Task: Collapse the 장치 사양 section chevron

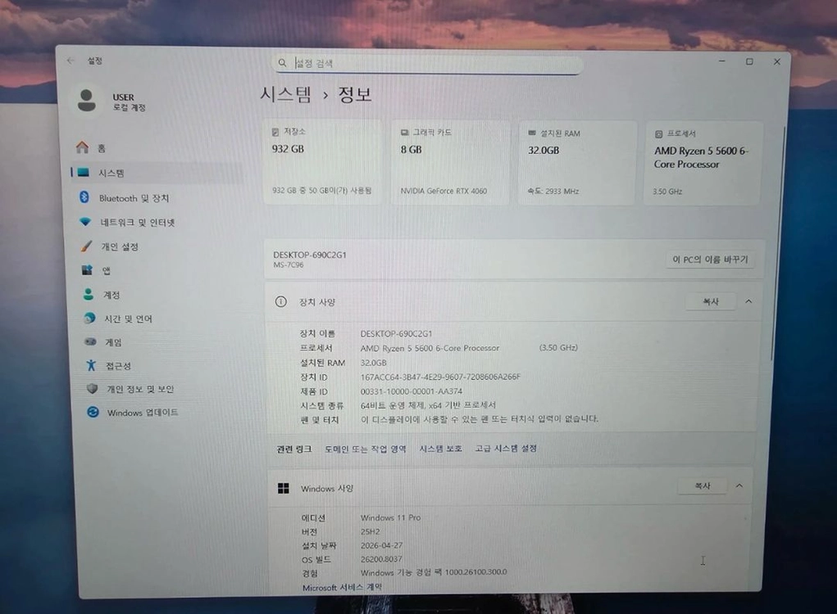Action: tap(748, 301)
